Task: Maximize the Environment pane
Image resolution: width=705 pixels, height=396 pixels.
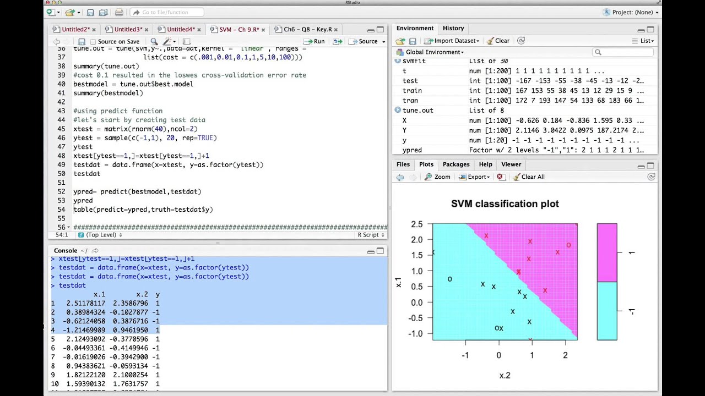Action: [650, 30]
